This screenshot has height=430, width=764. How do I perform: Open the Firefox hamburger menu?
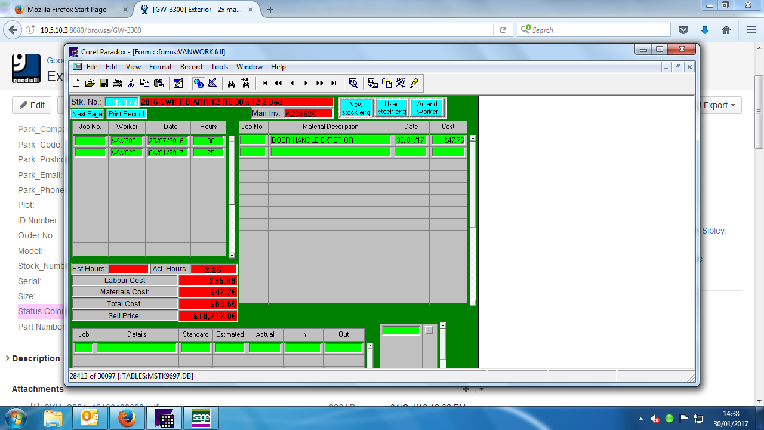coord(751,30)
